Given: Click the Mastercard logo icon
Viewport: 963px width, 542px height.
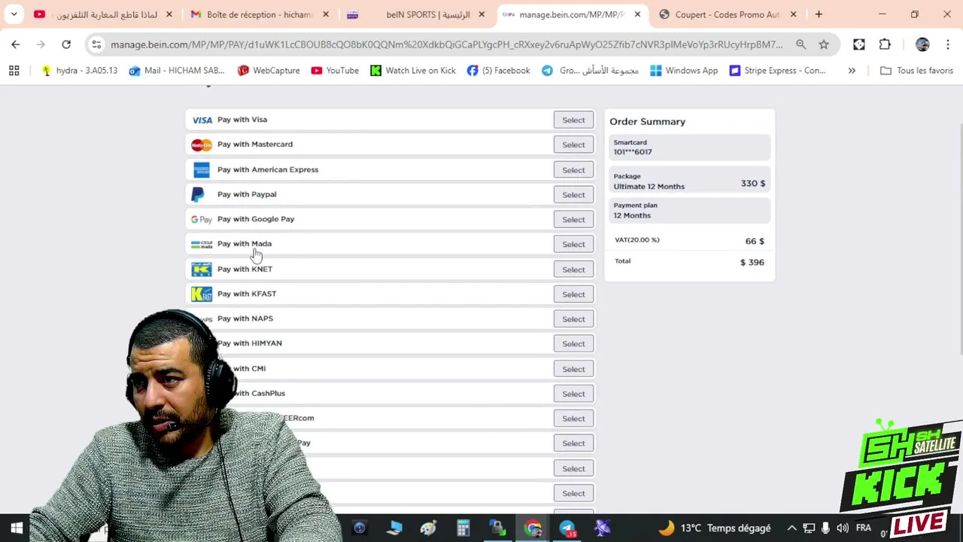Looking at the screenshot, I should (202, 145).
